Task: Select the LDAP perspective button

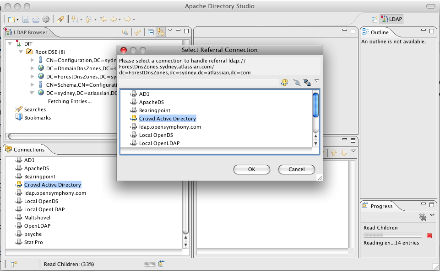Action: point(392,19)
